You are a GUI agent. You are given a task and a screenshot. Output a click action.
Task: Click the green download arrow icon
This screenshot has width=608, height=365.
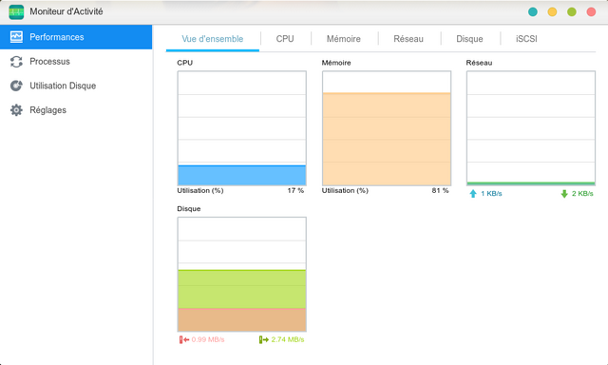tap(564, 194)
